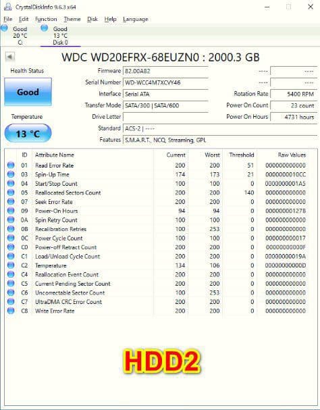The image size is (320, 410).
Task: Click the status orb for Spin-Up Time
Action: 11,174
